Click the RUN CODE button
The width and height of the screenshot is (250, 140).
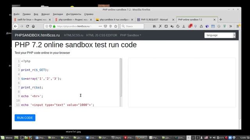tap(25, 118)
